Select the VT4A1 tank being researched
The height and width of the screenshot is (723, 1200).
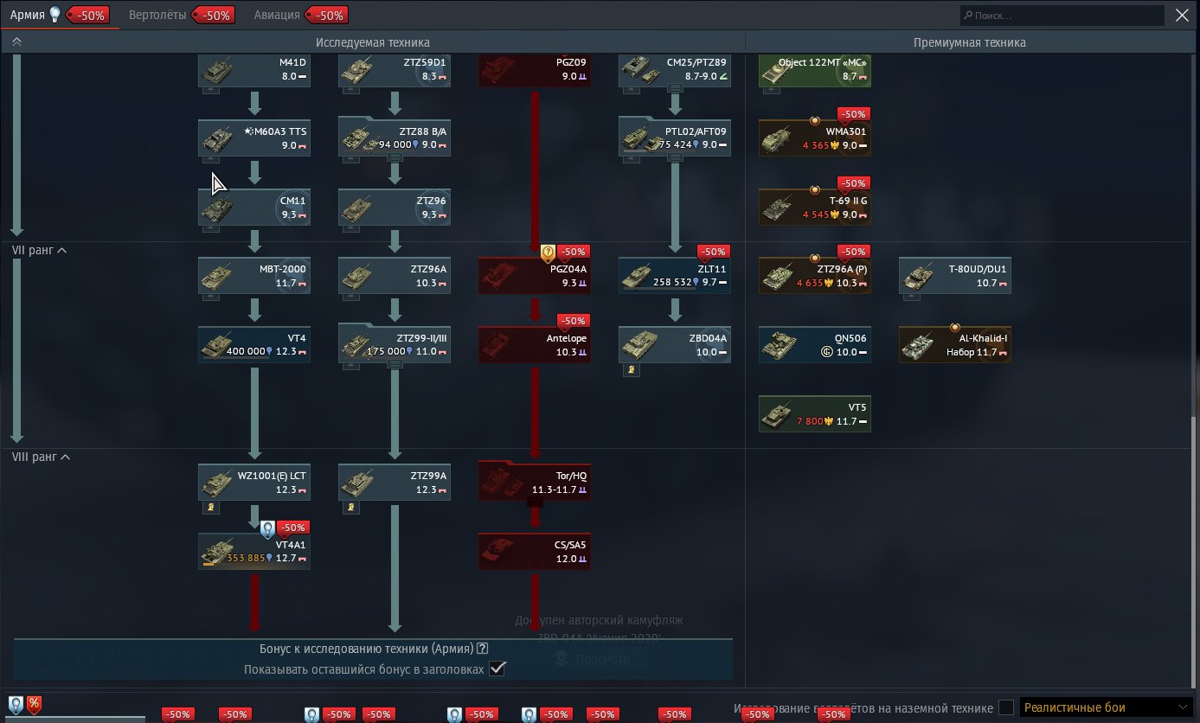point(254,551)
